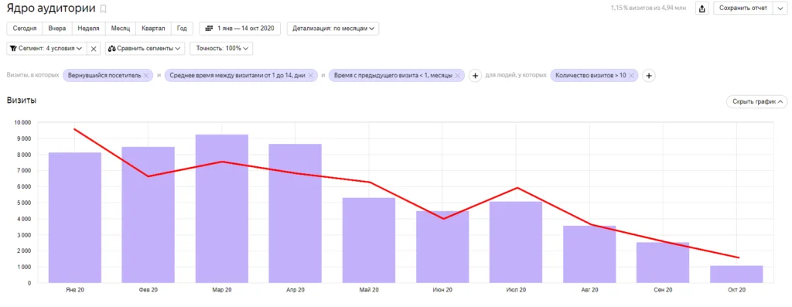Image resolution: width=792 pixels, height=307 pixels.
Task: Select the Вчера period
Action: 57,29
